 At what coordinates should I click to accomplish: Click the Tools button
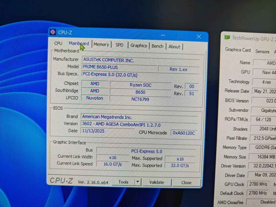123,182
